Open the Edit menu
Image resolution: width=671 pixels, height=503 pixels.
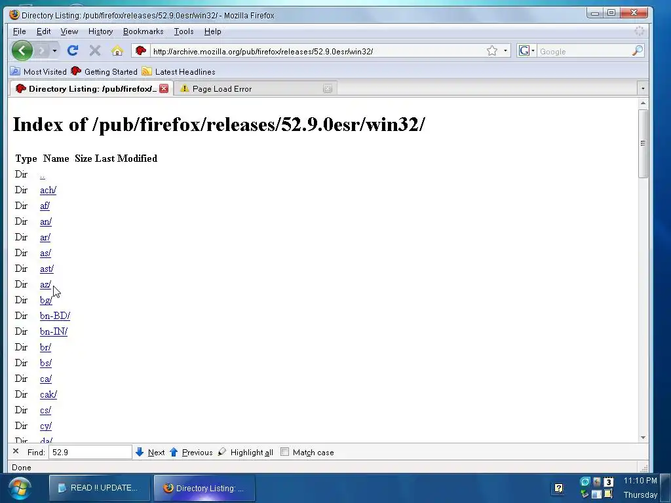44,31
